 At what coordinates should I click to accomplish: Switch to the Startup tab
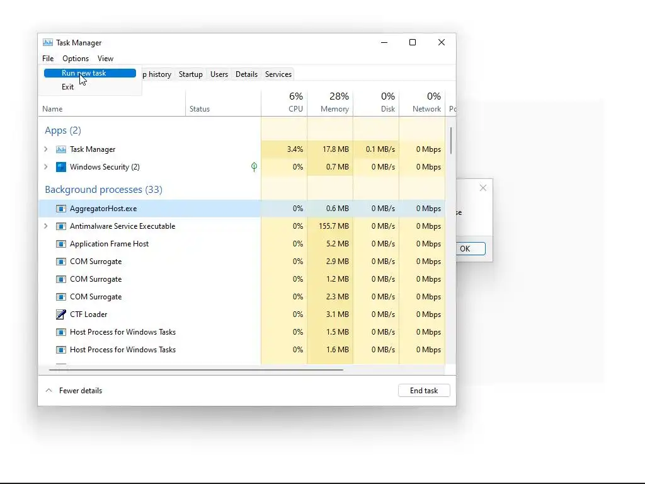[x=190, y=74]
